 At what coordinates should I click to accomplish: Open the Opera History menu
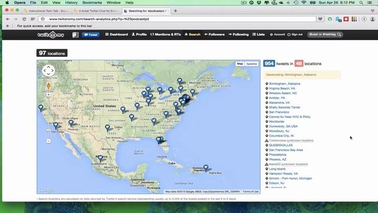coord(71,2)
